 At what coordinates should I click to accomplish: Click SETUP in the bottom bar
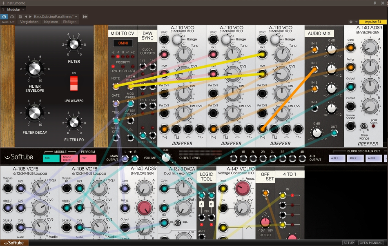(x=348, y=243)
